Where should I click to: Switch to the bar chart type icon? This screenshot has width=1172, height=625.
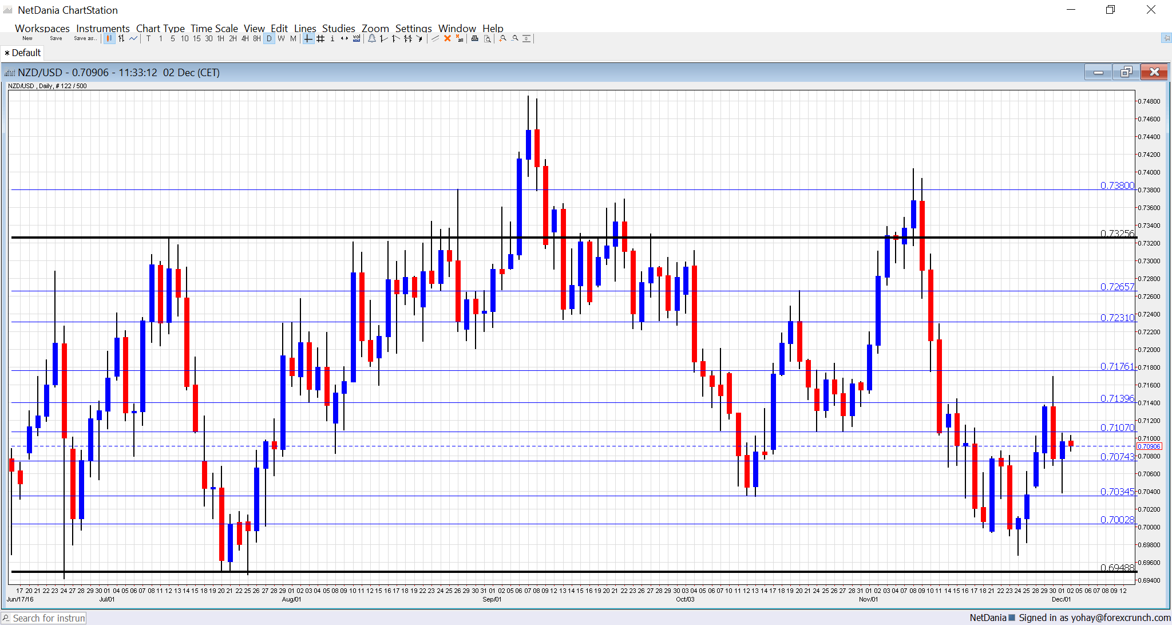[121, 39]
